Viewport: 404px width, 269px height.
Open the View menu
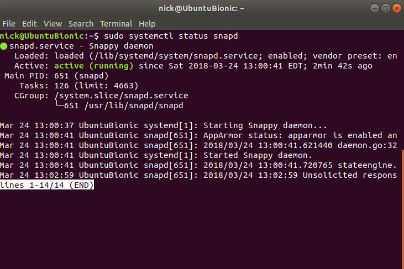[x=53, y=24]
